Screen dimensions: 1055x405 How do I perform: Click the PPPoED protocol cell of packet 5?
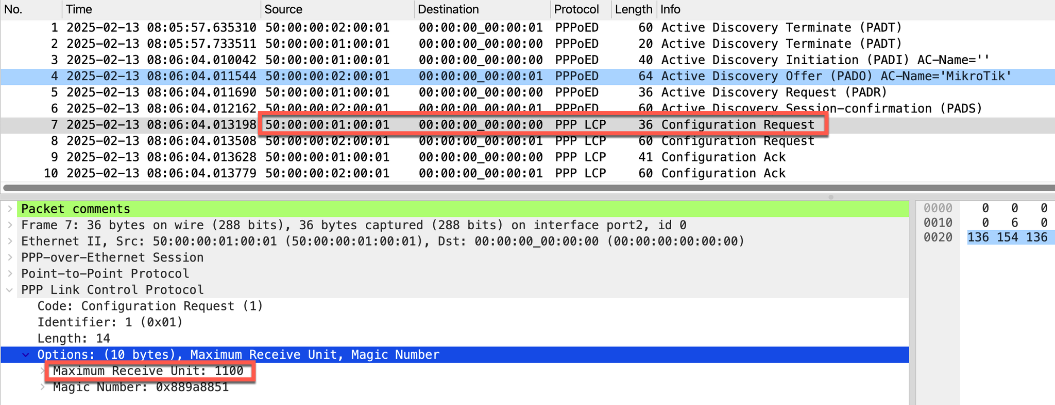coord(577,93)
